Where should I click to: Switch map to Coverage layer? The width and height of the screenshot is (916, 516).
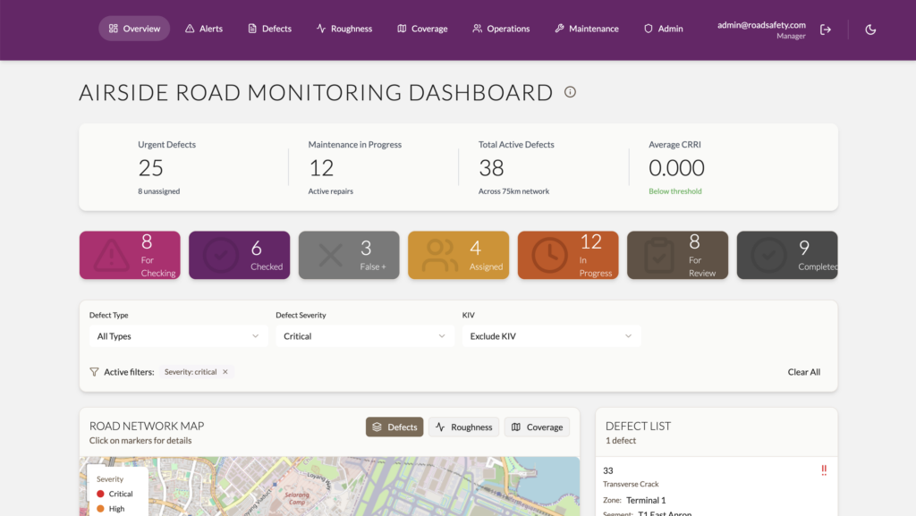[x=537, y=427]
